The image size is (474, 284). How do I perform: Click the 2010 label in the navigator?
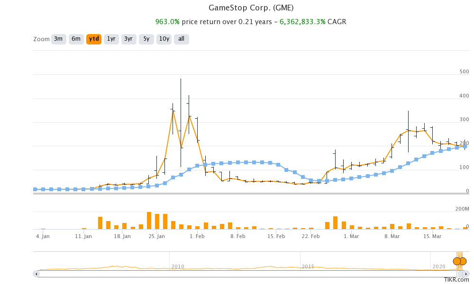pyautogui.click(x=178, y=266)
